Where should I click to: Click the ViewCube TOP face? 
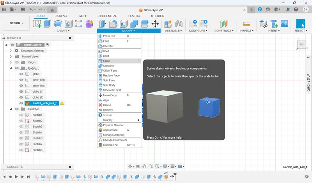(301, 44)
